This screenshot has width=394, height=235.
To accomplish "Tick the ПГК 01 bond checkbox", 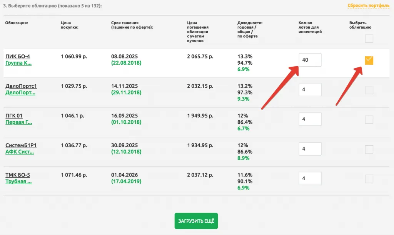I will 369,120.
